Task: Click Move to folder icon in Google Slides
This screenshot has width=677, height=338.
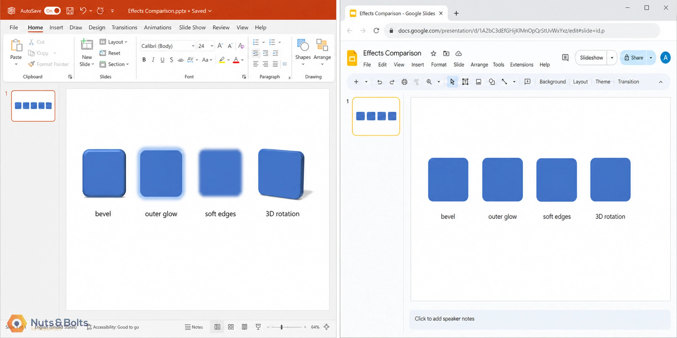Action: [x=446, y=53]
